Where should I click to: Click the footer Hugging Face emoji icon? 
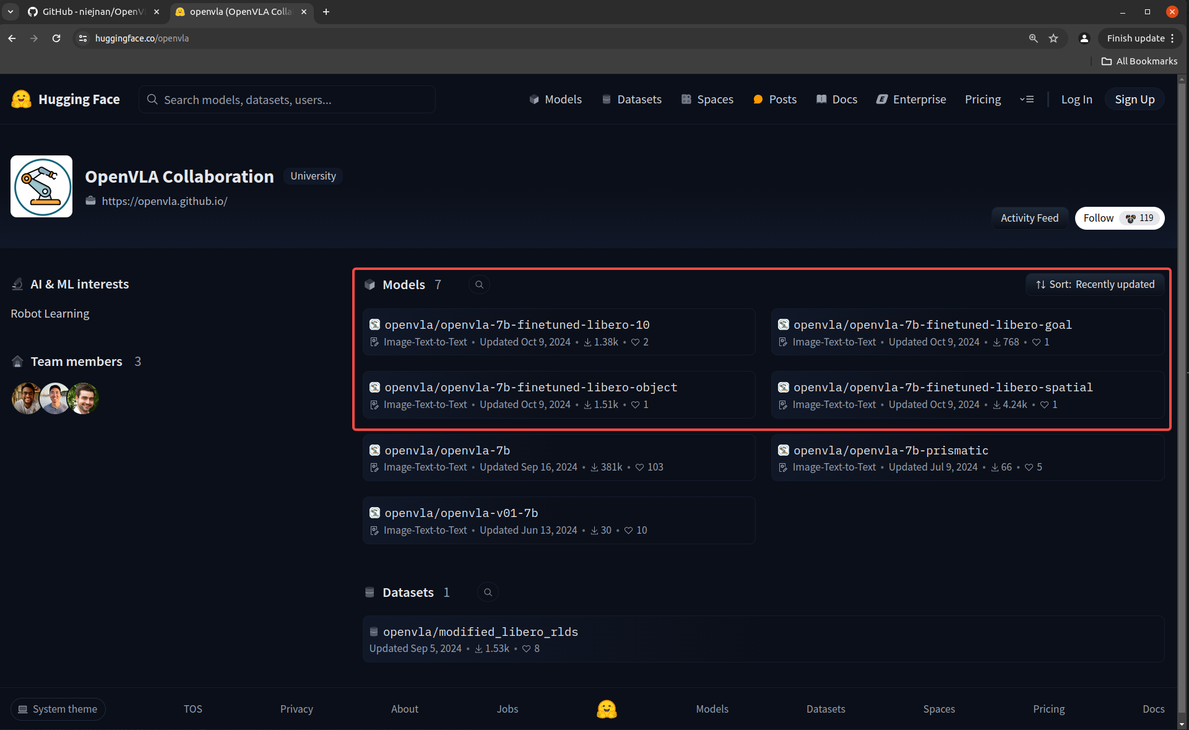coord(607,709)
